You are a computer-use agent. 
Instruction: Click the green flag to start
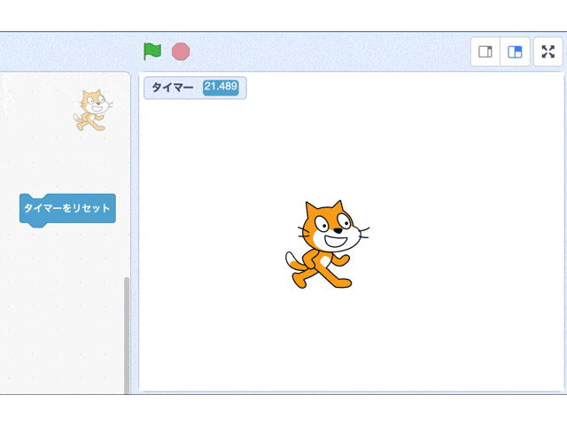(152, 51)
